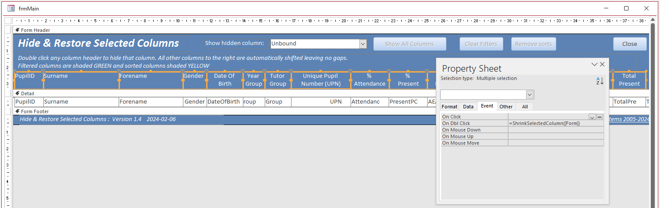Click the Attendanc textbox in Detail section
Viewport: 660px width, 208px height.
tap(370, 102)
